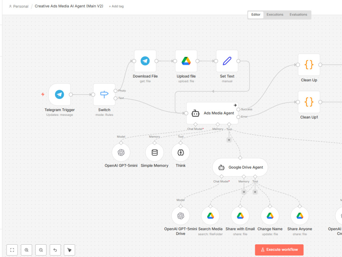Screen dimensions: 342x257
Task: Open the Think tool node
Action: [181, 152]
